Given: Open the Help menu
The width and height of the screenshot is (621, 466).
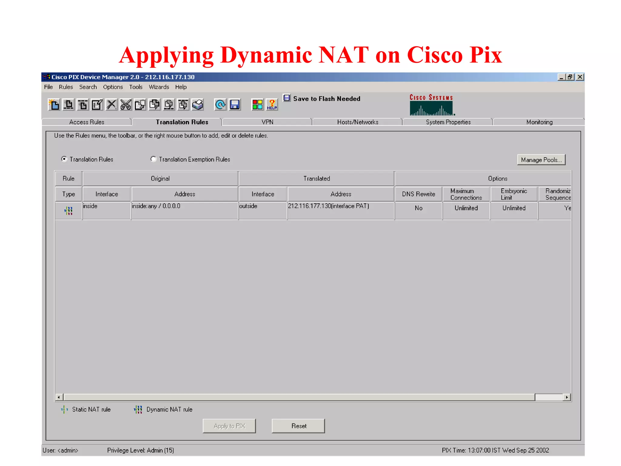Looking at the screenshot, I should click(181, 87).
